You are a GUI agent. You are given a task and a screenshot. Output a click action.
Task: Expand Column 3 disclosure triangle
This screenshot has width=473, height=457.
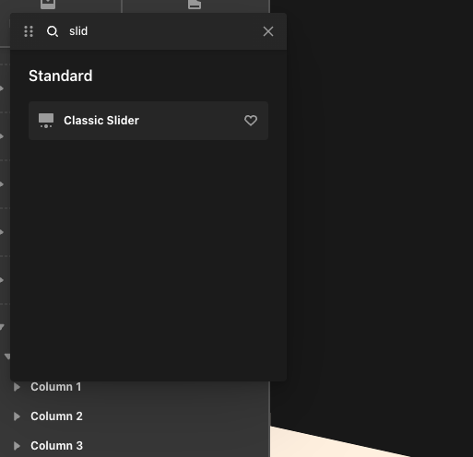[18, 446]
